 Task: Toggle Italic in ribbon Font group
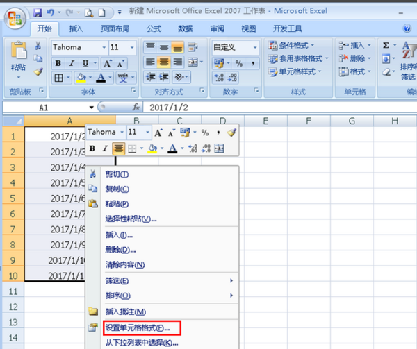pos(72,63)
